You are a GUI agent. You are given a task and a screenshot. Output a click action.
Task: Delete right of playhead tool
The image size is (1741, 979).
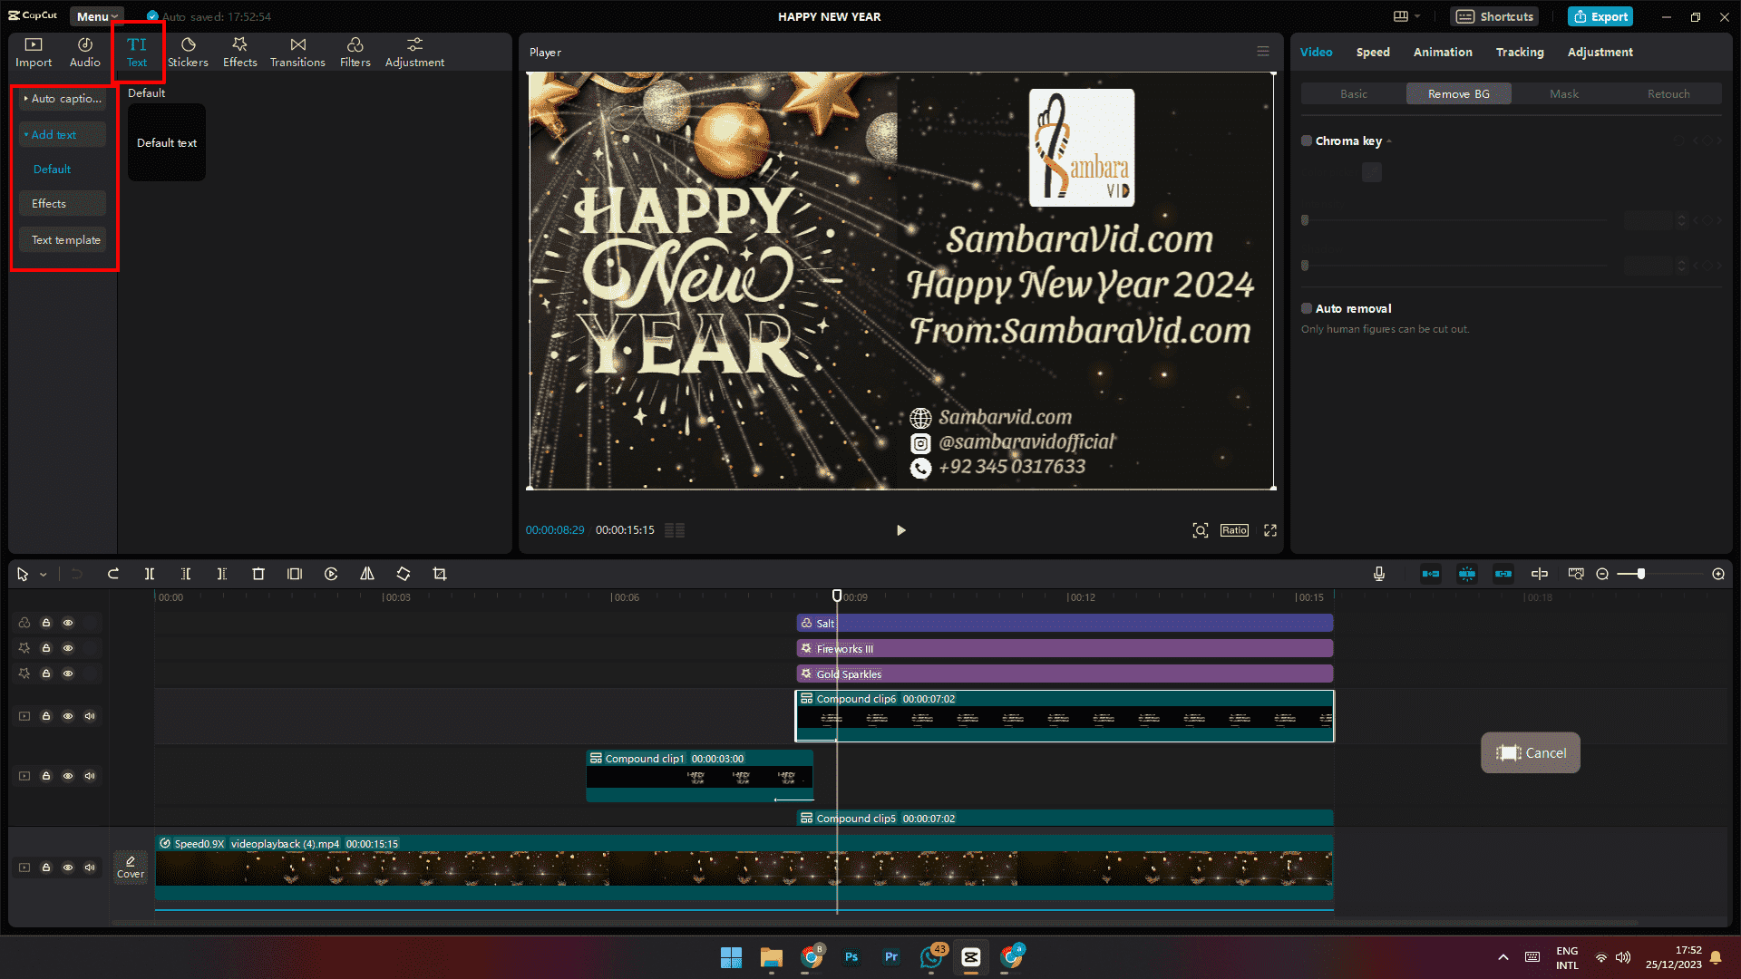tap(222, 574)
